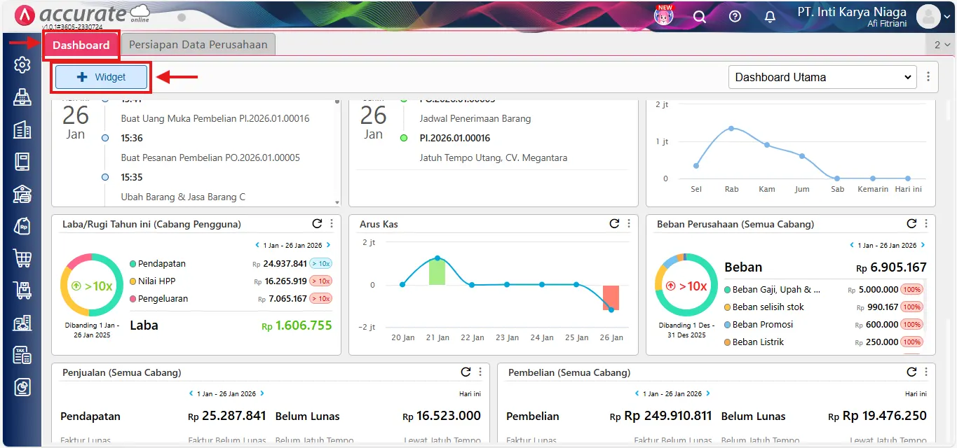Open the ledger book icon in sidebar
Image resolution: width=957 pixels, height=448 pixels.
[x=22, y=161]
